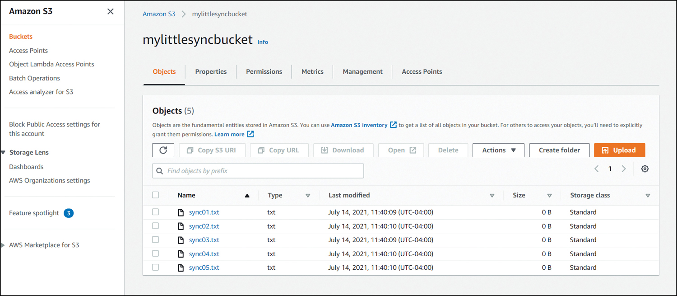Open the sync01.txt object link
The height and width of the screenshot is (296, 677).
click(x=204, y=212)
